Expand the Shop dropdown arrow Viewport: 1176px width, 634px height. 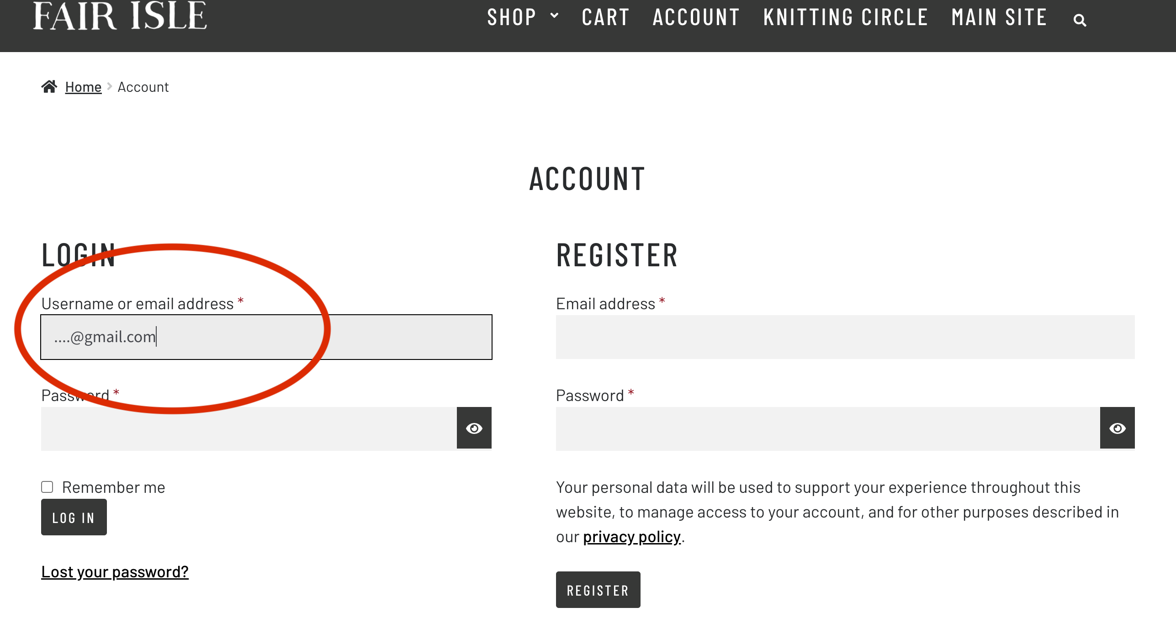coord(554,16)
